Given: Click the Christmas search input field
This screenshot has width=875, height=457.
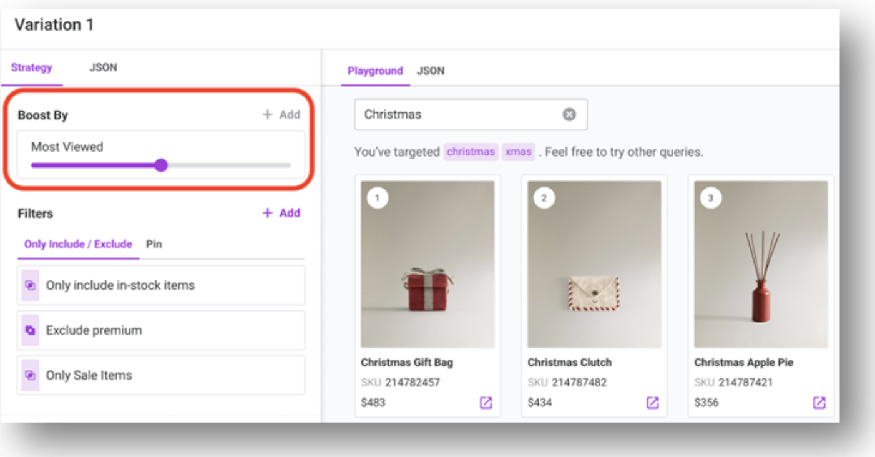Looking at the screenshot, I should (x=471, y=114).
